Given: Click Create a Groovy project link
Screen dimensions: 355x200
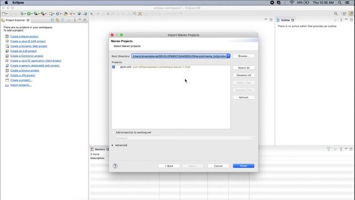Looking at the screenshot, I should (24, 71).
